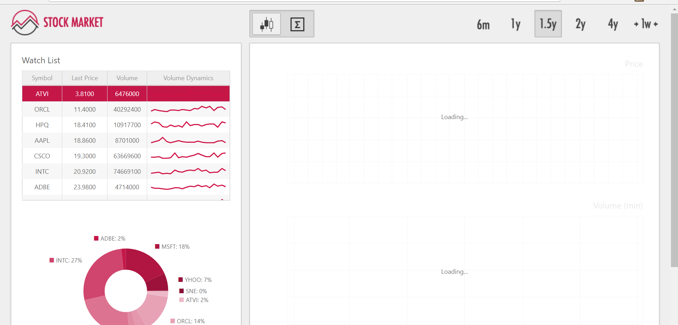The image size is (678, 325).
Task: Click the MSFT: 18% pie legend item
Action: click(x=172, y=247)
